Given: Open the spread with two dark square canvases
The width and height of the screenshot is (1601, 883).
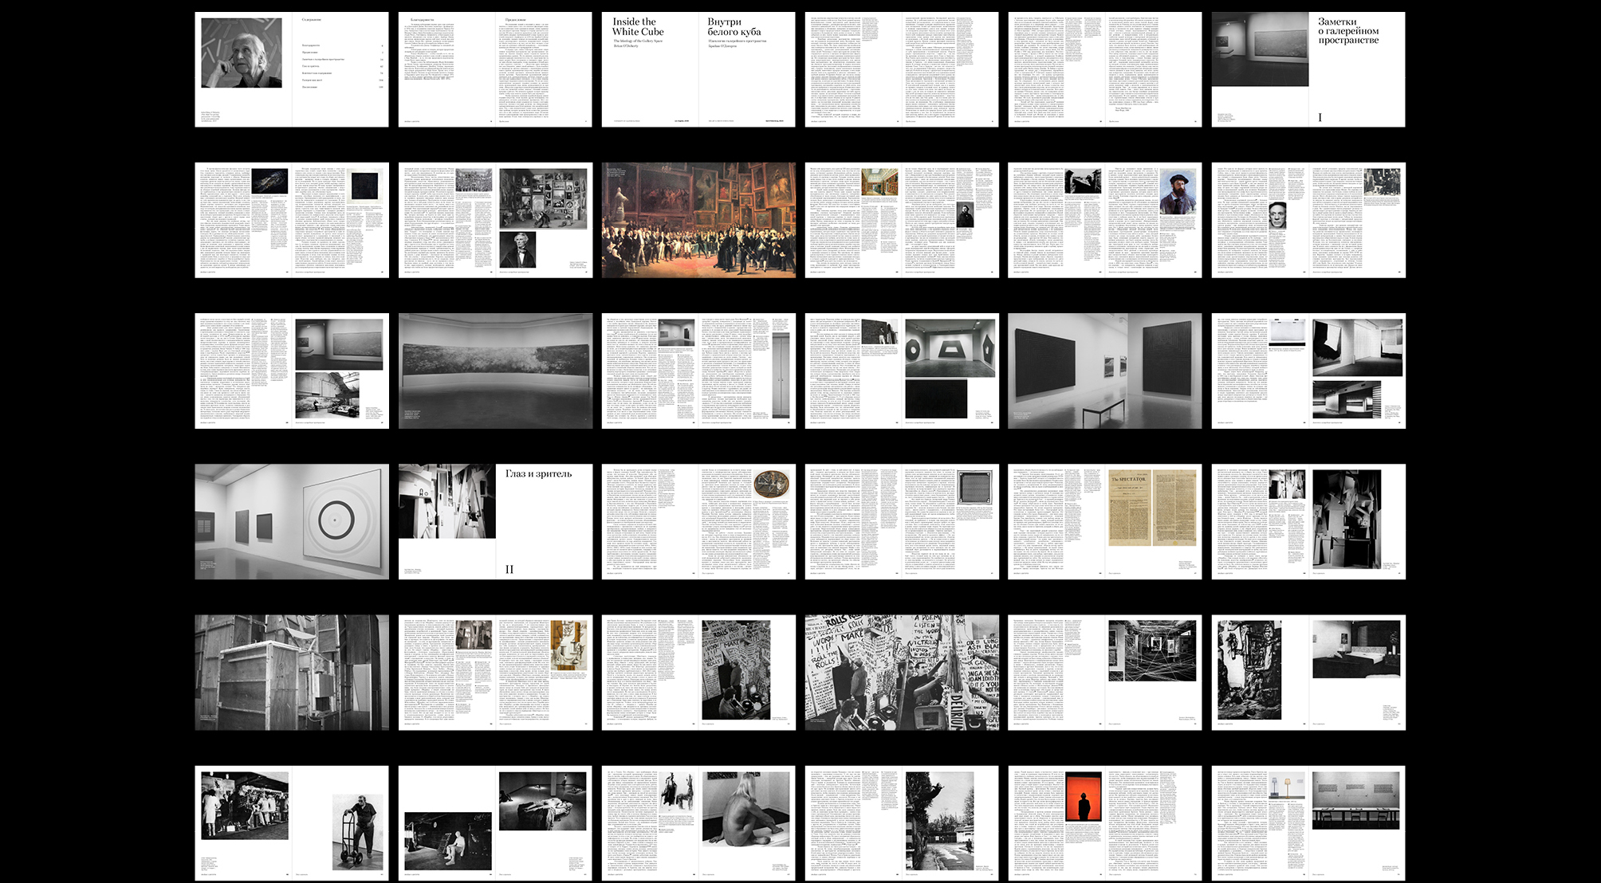Looking at the screenshot, I should coord(1104,371).
